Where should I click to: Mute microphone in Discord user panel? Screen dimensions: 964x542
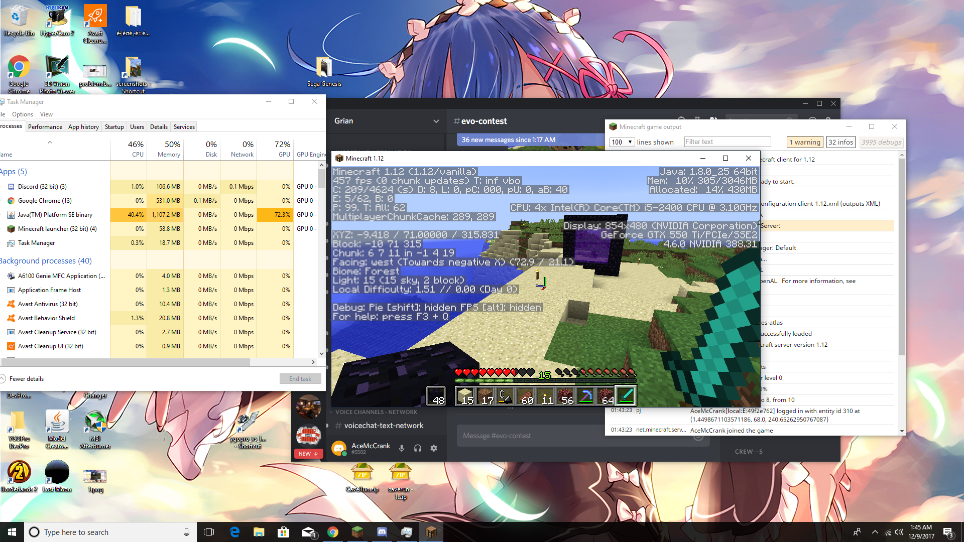pyautogui.click(x=401, y=448)
